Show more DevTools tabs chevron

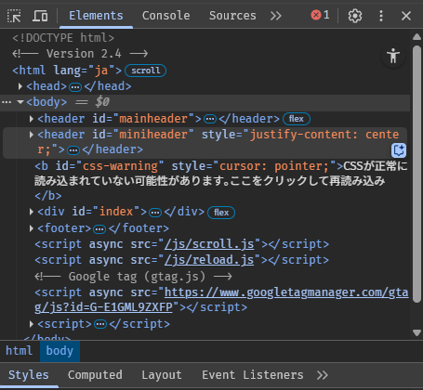pyautogui.click(x=275, y=16)
